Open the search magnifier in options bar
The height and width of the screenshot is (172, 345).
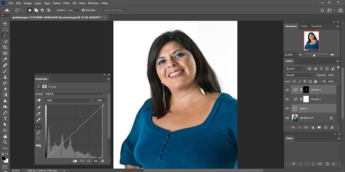(322, 10)
